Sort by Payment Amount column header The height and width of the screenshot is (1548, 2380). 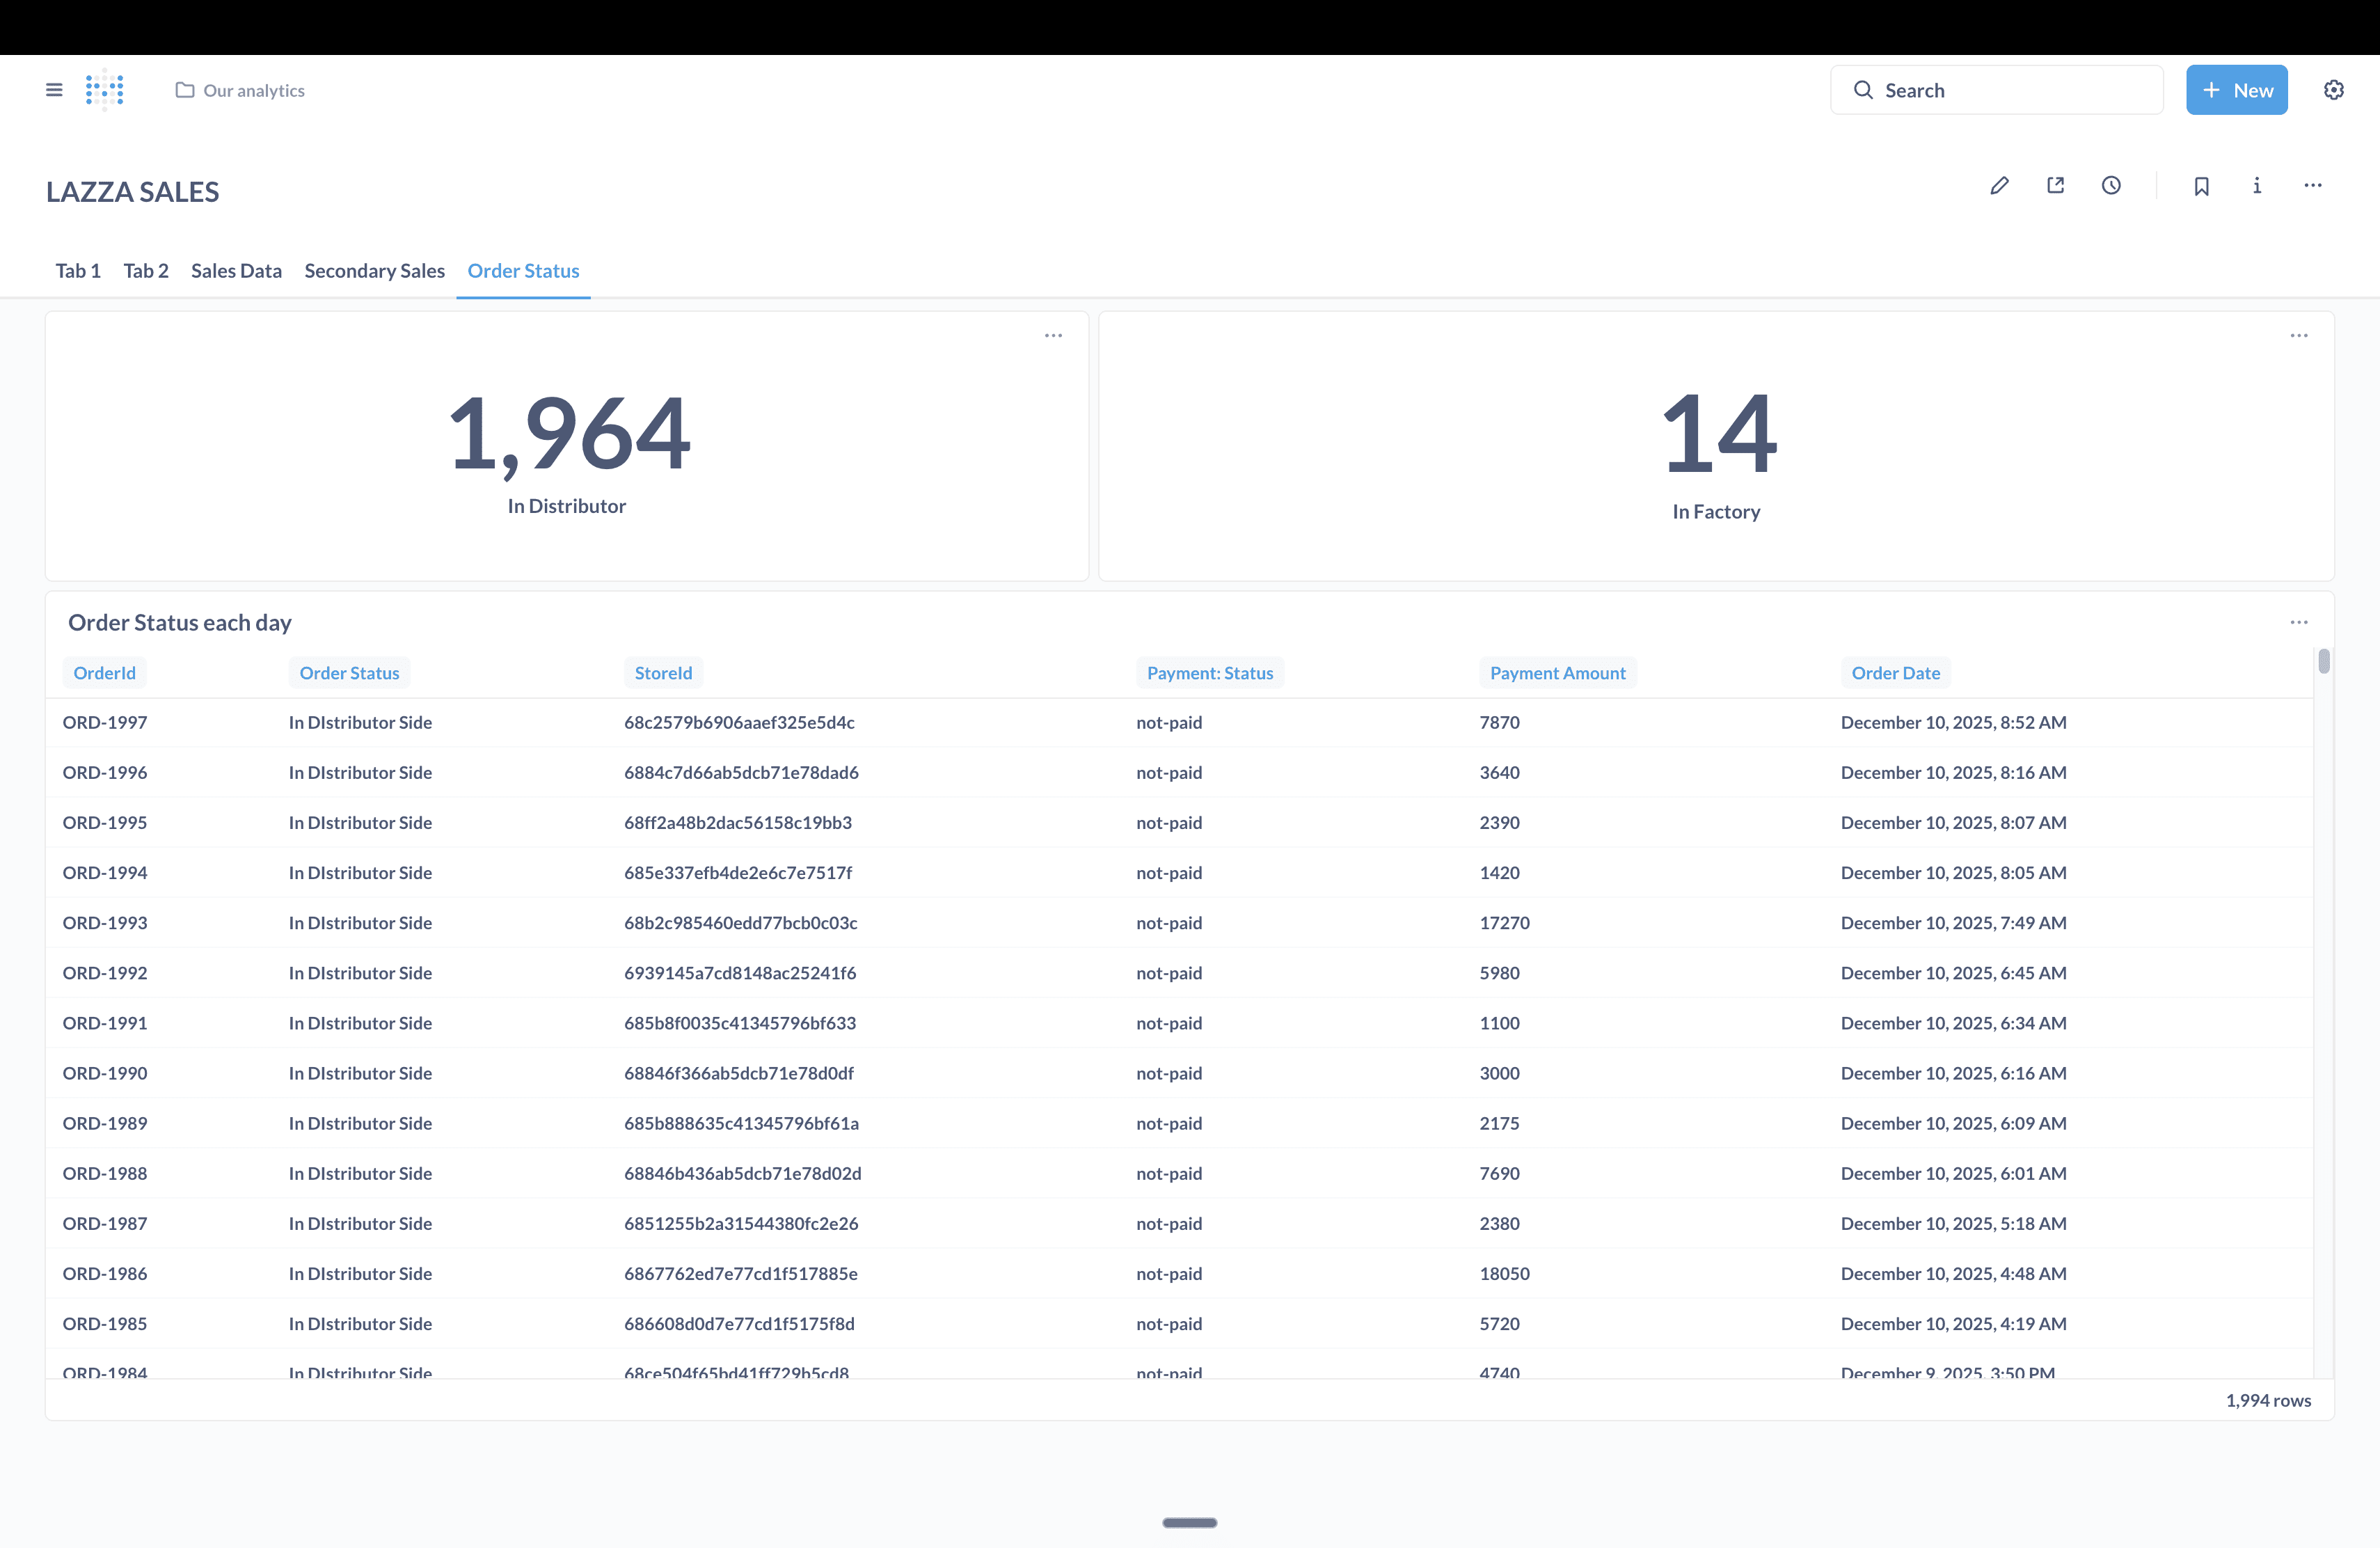click(1557, 673)
